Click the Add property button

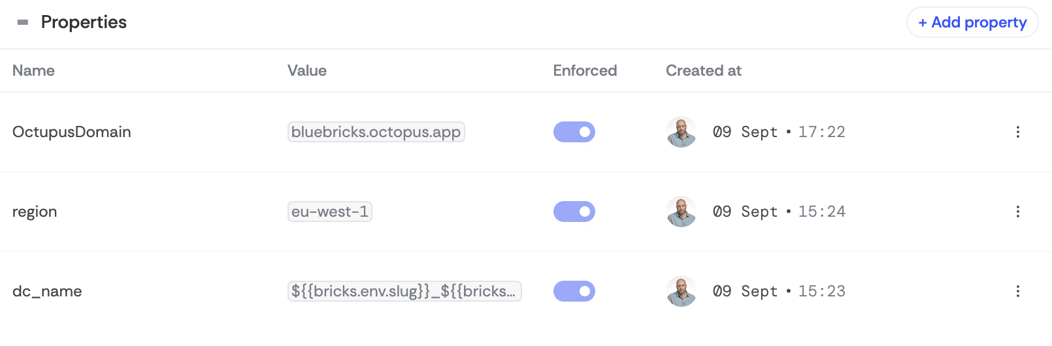[972, 22]
